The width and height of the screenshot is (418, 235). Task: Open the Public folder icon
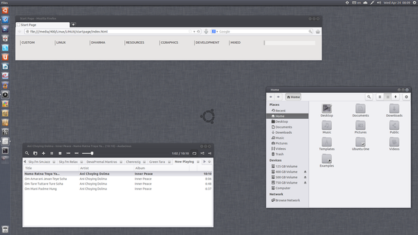pos(394,125)
